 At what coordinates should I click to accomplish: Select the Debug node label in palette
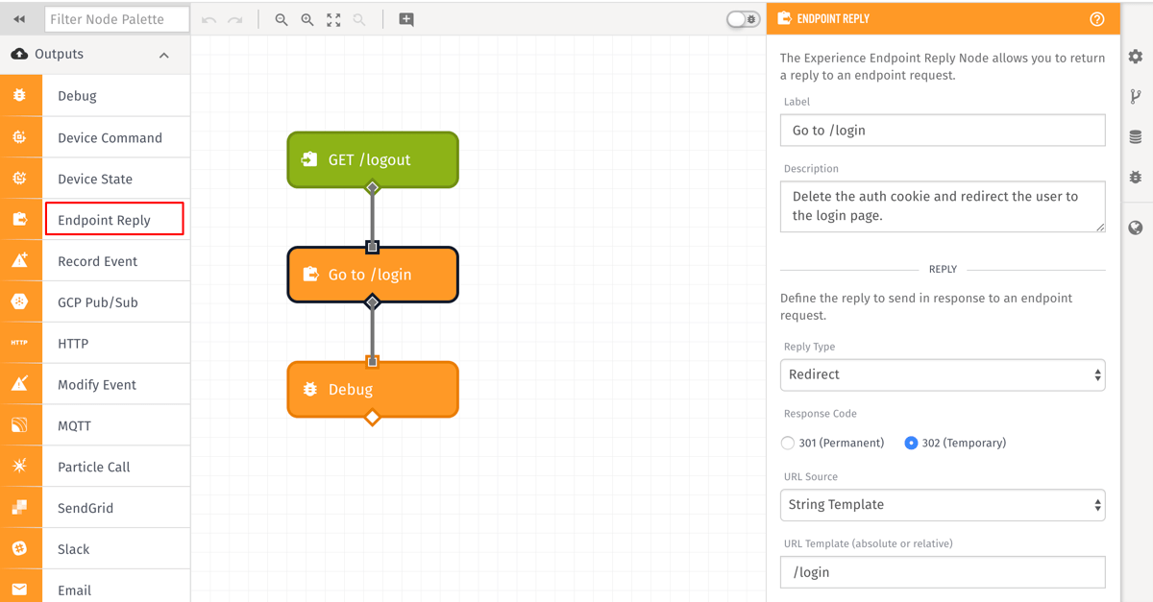(x=77, y=96)
